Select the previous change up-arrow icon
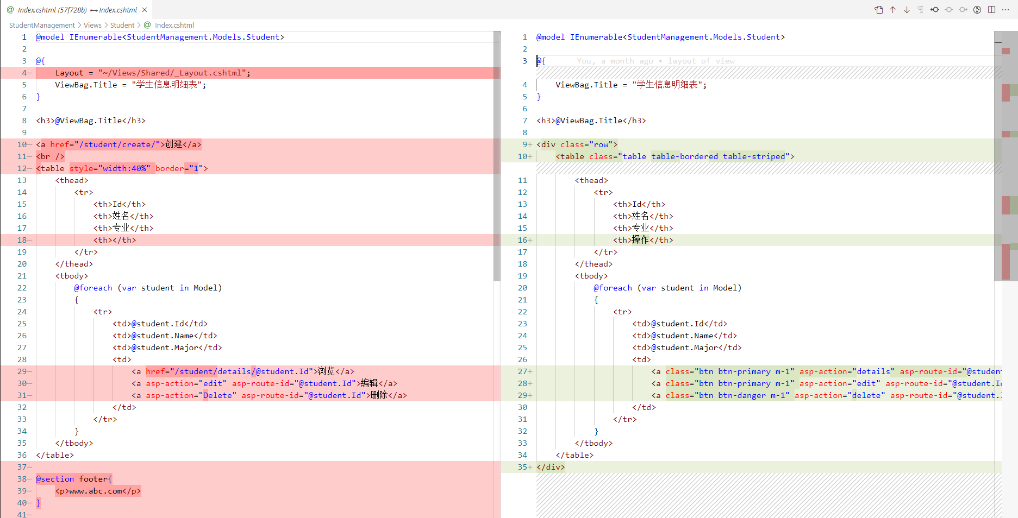1018x518 pixels. (x=892, y=9)
